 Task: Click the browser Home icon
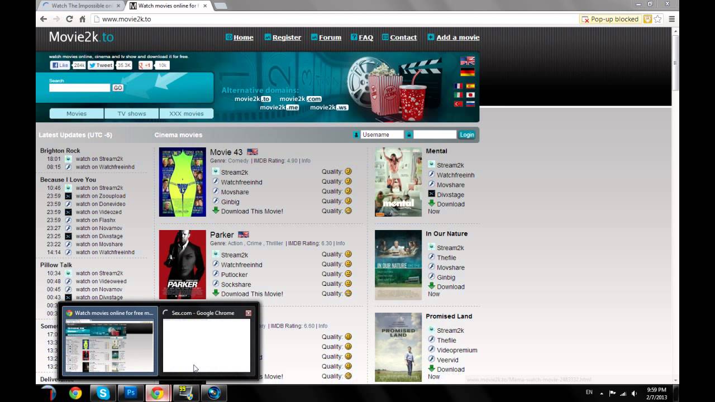(82, 19)
